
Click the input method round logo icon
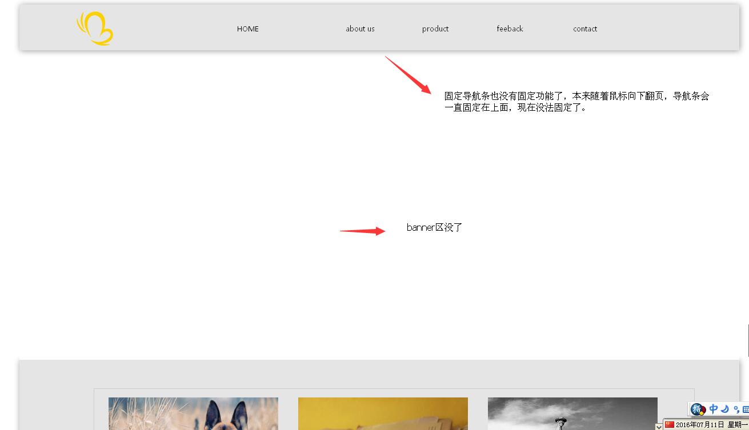tap(698, 409)
